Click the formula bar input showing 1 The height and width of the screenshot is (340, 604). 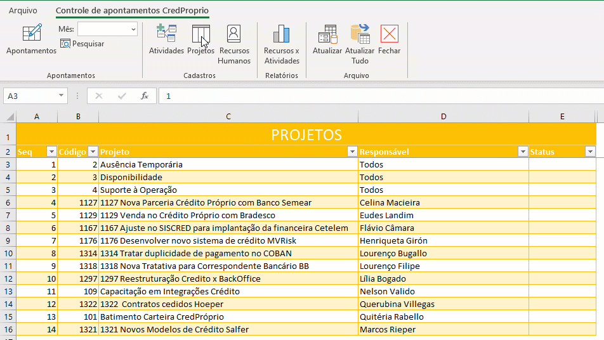381,96
